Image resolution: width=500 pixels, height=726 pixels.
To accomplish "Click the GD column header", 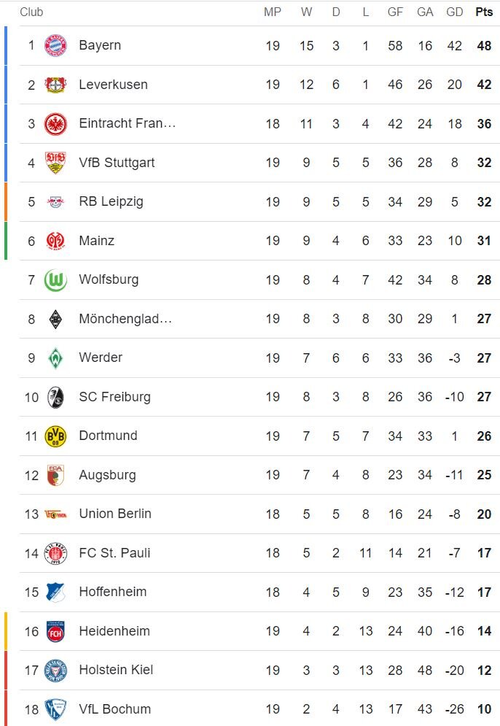I will tap(455, 12).
